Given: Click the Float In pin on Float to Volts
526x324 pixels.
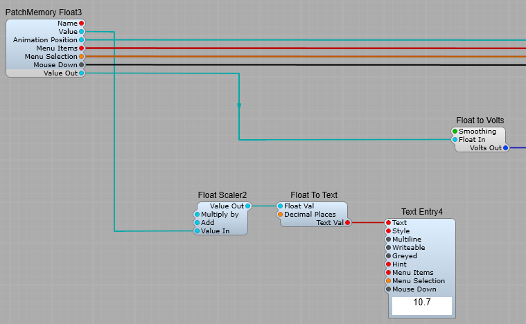Looking at the screenshot, I should point(455,140).
